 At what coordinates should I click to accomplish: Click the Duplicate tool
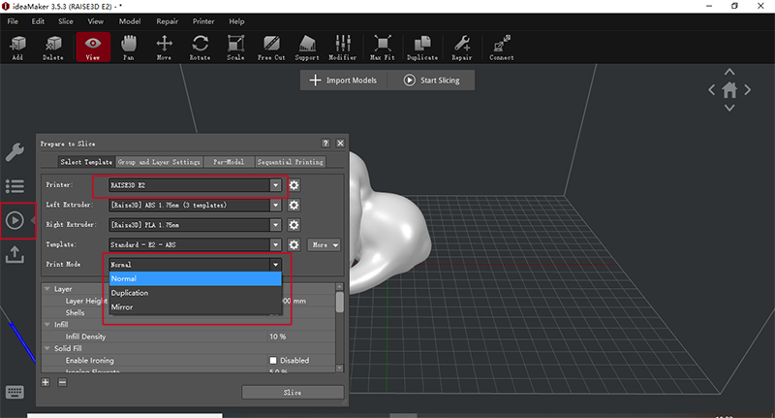[422, 48]
